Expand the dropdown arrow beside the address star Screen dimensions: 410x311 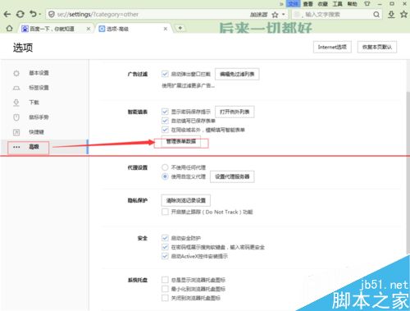(283, 14)
